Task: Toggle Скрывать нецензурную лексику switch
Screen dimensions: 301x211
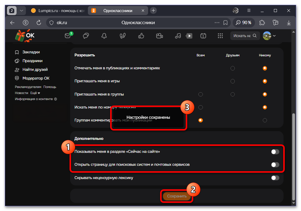Action: [x=275, y=178]
